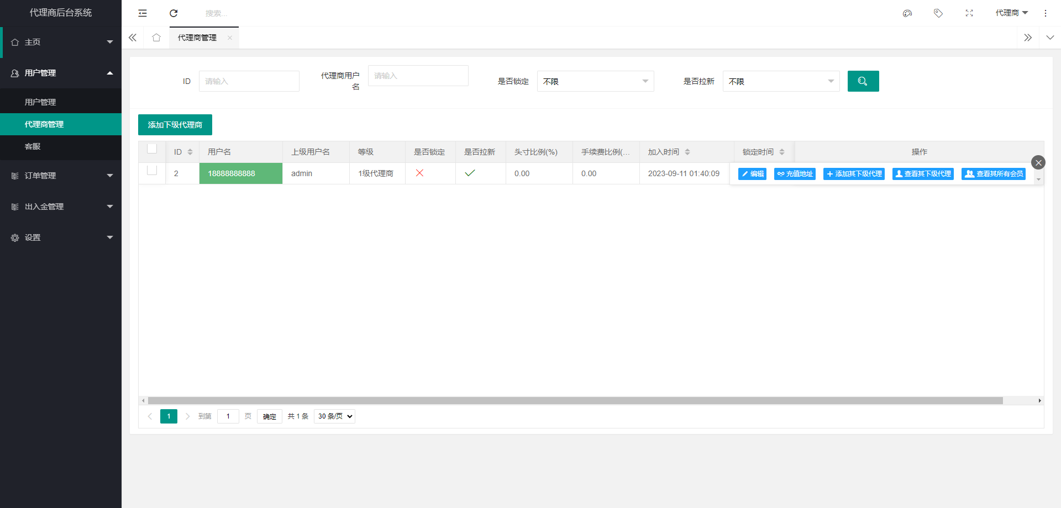Open the theme palette icon
This screenshot has width=1061, height=508.
click(x=907, y=13)
